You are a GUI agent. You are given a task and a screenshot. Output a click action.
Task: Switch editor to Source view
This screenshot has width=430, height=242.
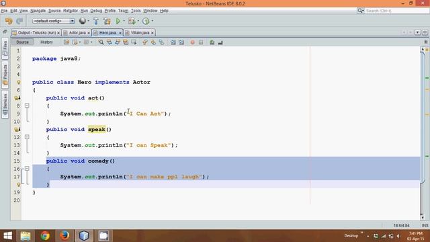pyautogui.click(x=22, y=42)
